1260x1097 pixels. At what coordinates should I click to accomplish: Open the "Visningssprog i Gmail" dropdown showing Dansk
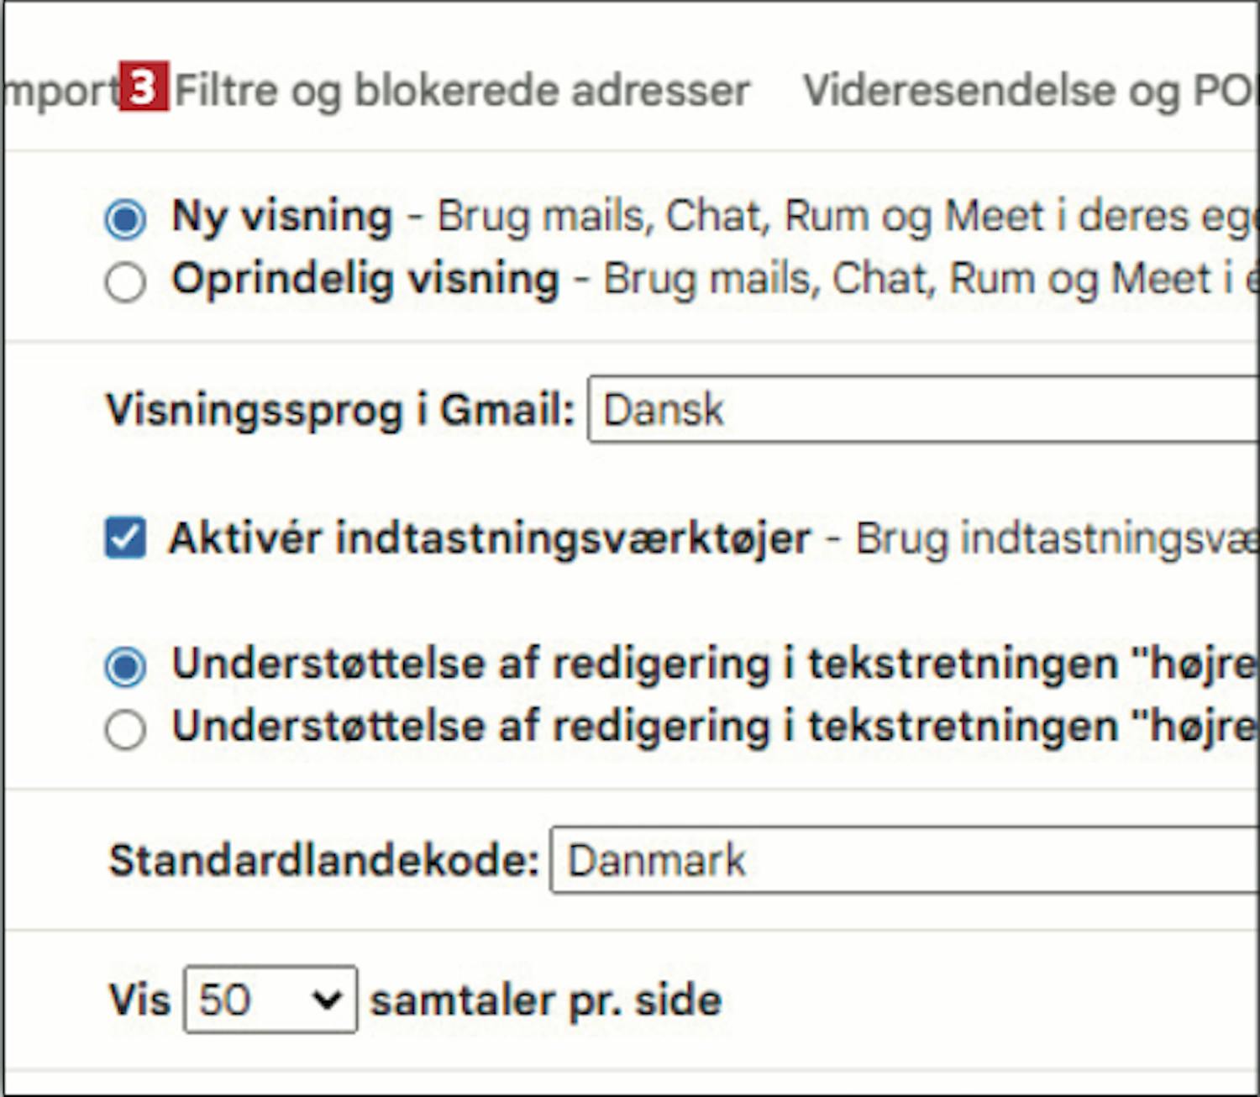924,410
